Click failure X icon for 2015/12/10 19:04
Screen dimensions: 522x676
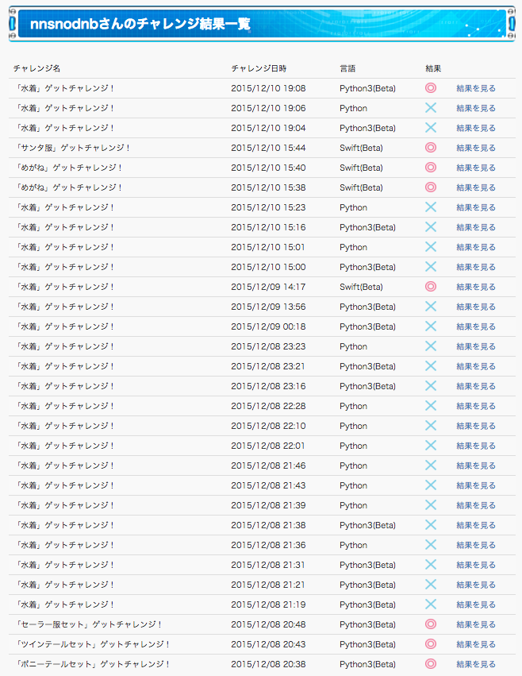[x=431, y=128]
